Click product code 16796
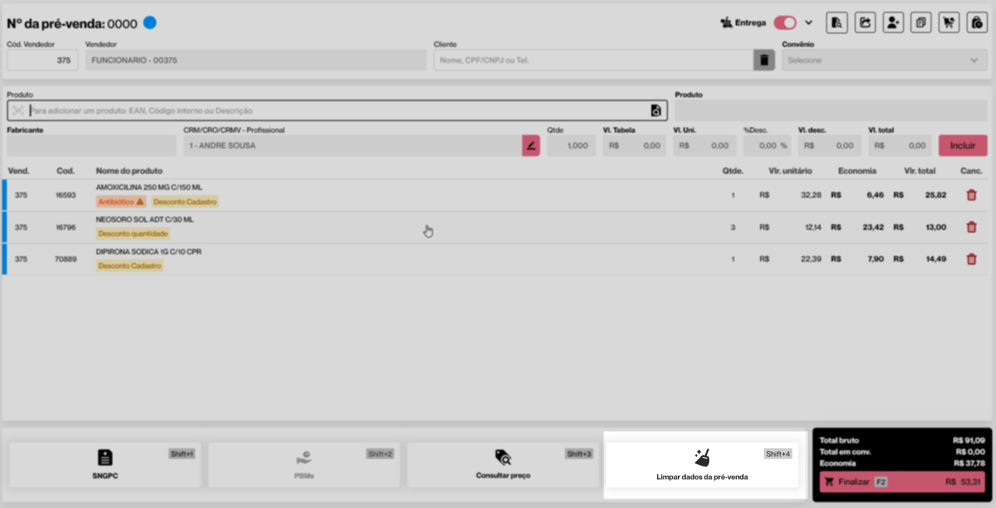Screen dimensions: 996x508 [x=66, y=227]
